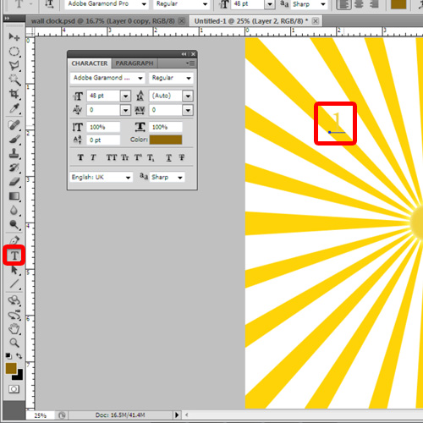Select the Zoom tool in toolbox

[14, 343]
